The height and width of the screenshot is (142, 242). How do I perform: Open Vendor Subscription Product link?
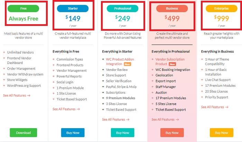[170, 61]
